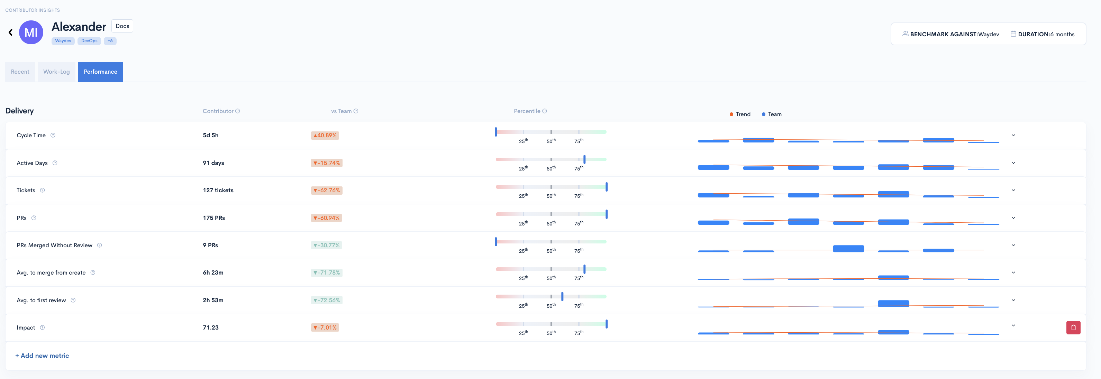Viewport: 1101px width, 379px height.
Task: Click the back arrow beside the avatar
Action: (11, 32)
